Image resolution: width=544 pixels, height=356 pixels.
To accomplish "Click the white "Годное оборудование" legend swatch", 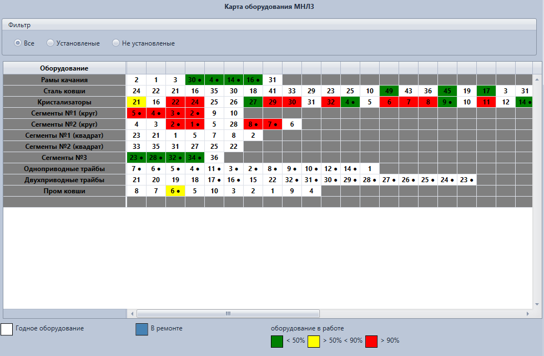I will [7, 329].
